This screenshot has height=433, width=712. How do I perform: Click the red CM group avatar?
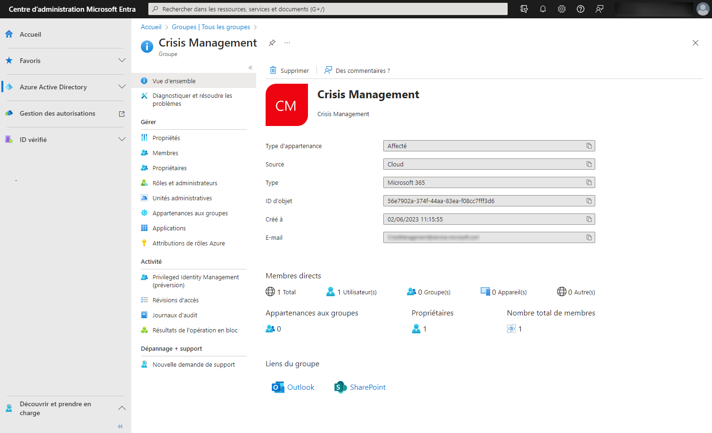tap(287, 105)
